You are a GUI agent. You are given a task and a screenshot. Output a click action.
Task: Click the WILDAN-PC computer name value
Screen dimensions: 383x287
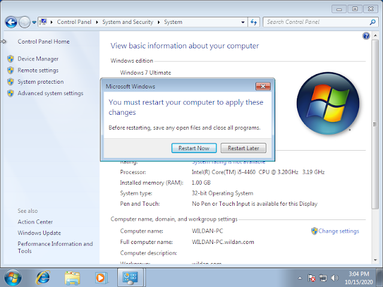[208, 231]
